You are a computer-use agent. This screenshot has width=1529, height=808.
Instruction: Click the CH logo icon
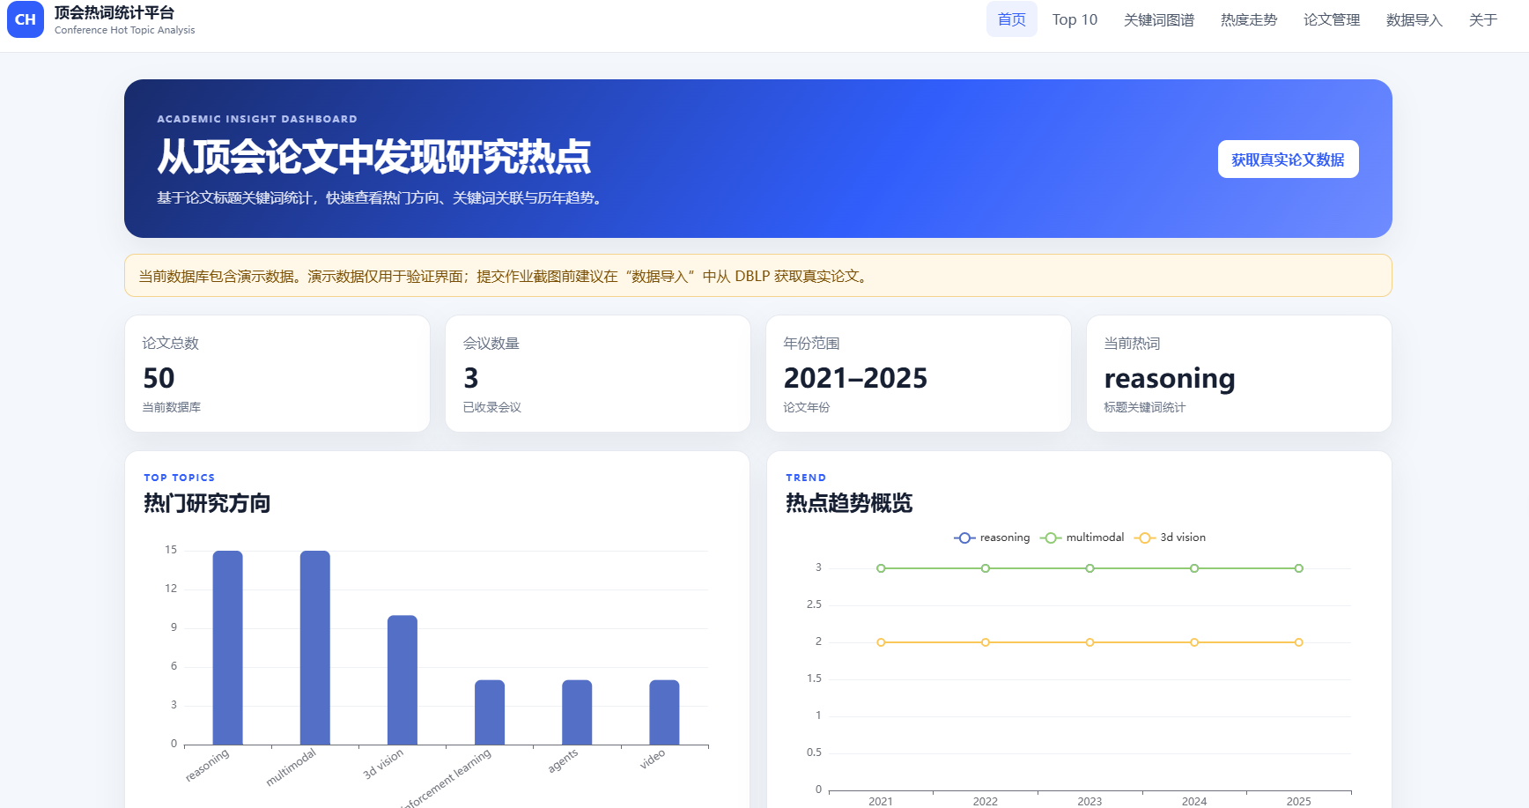click(26, 19)
